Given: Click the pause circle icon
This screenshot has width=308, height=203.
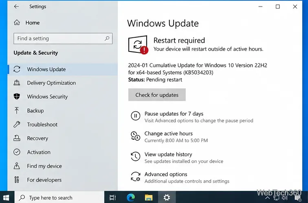Looking at the screenshot, I should coord(136,116).
